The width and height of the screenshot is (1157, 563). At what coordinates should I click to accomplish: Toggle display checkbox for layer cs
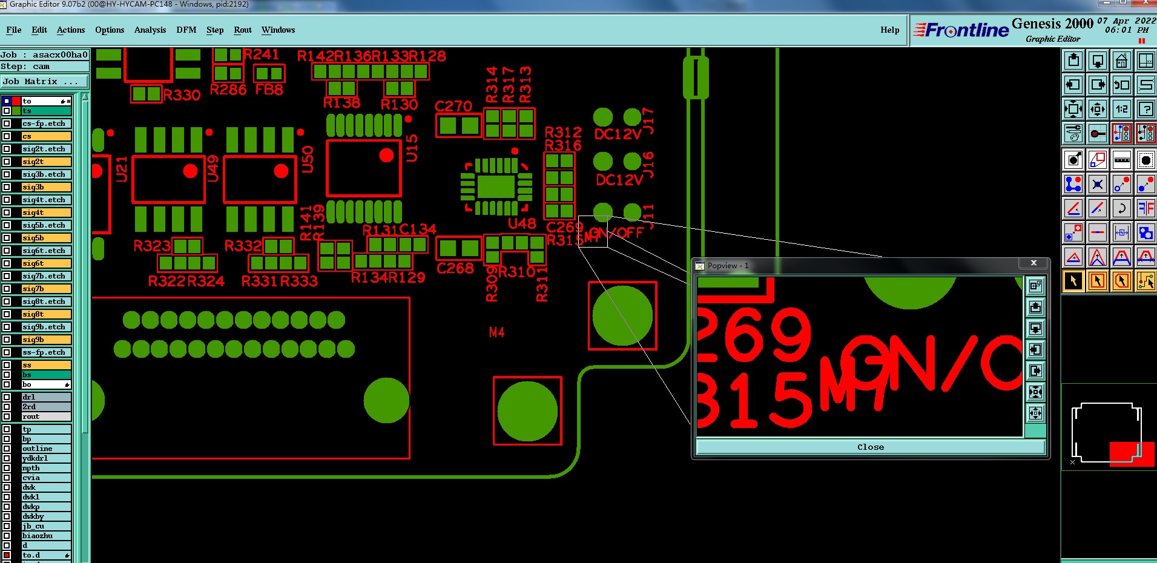point(7,136)
